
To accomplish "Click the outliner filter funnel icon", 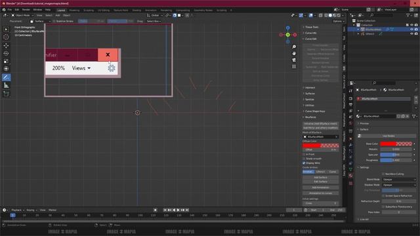I will (x=408, y=15).
